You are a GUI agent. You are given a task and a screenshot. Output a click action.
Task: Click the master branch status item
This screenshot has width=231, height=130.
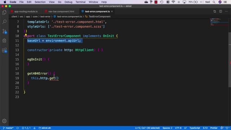point(8,128)
